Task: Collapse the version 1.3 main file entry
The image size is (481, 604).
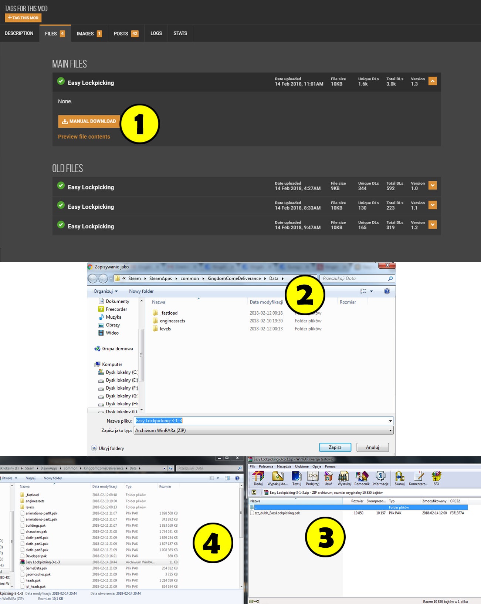Action: [x=432, y=81]
